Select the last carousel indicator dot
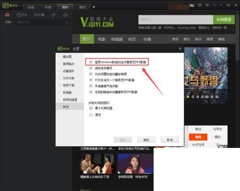 pyautogui.click(x=217, y=97)
